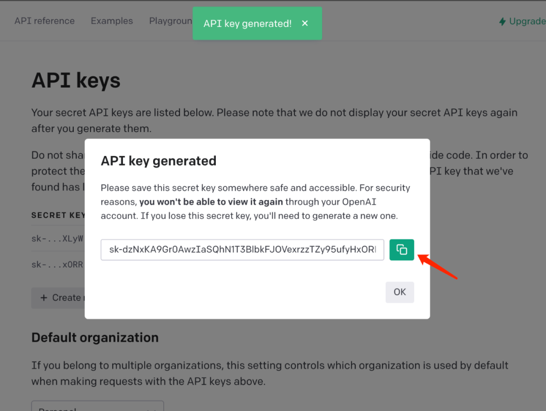Open the Playground nav item

[x=170, y=21]
